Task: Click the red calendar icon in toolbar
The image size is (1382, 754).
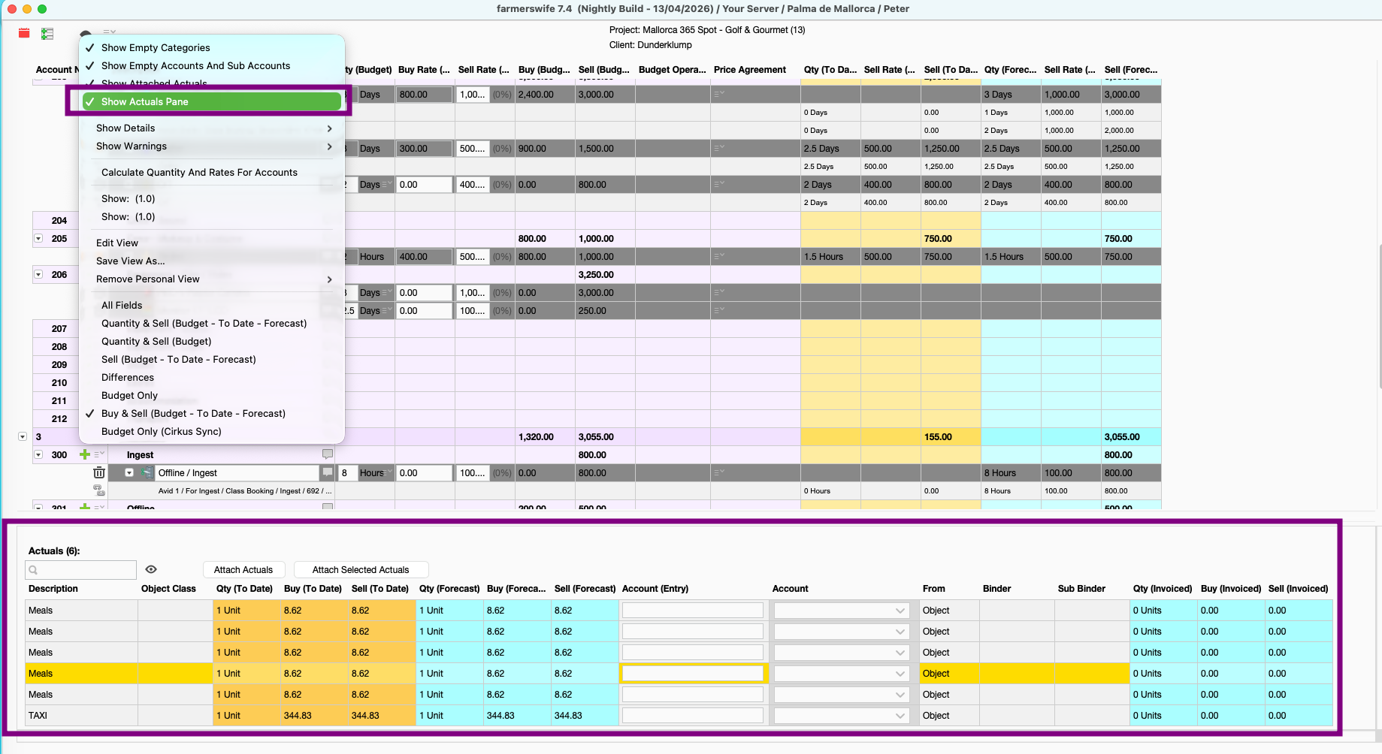Action: (24, 33)
